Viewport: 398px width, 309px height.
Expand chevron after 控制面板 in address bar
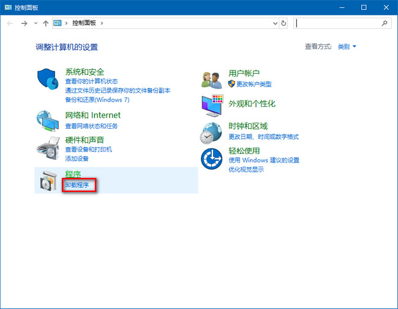102,23
